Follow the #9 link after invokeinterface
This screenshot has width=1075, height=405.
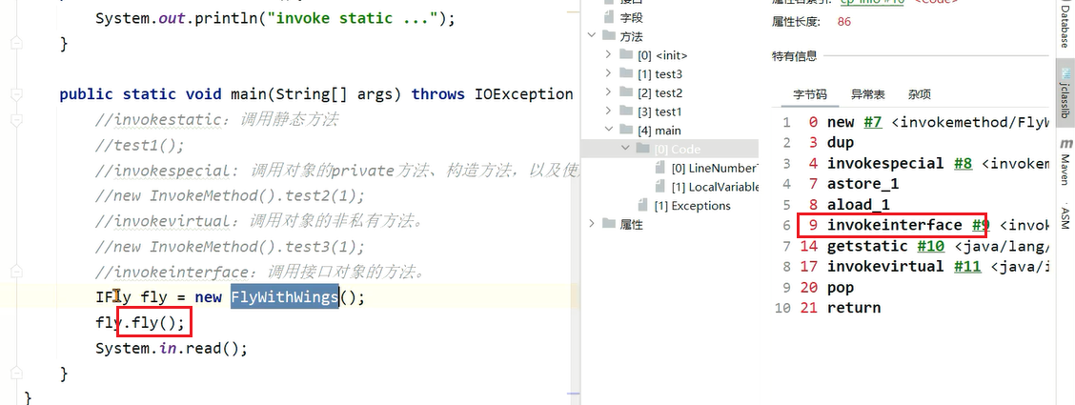pos(981,226)
